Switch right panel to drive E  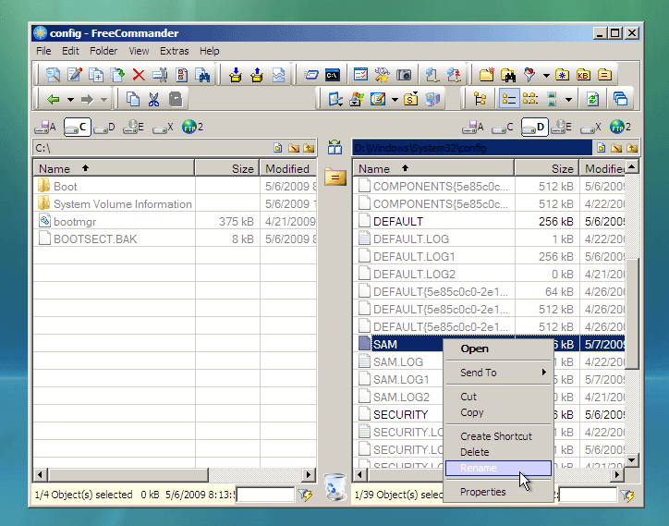(562, 128)
